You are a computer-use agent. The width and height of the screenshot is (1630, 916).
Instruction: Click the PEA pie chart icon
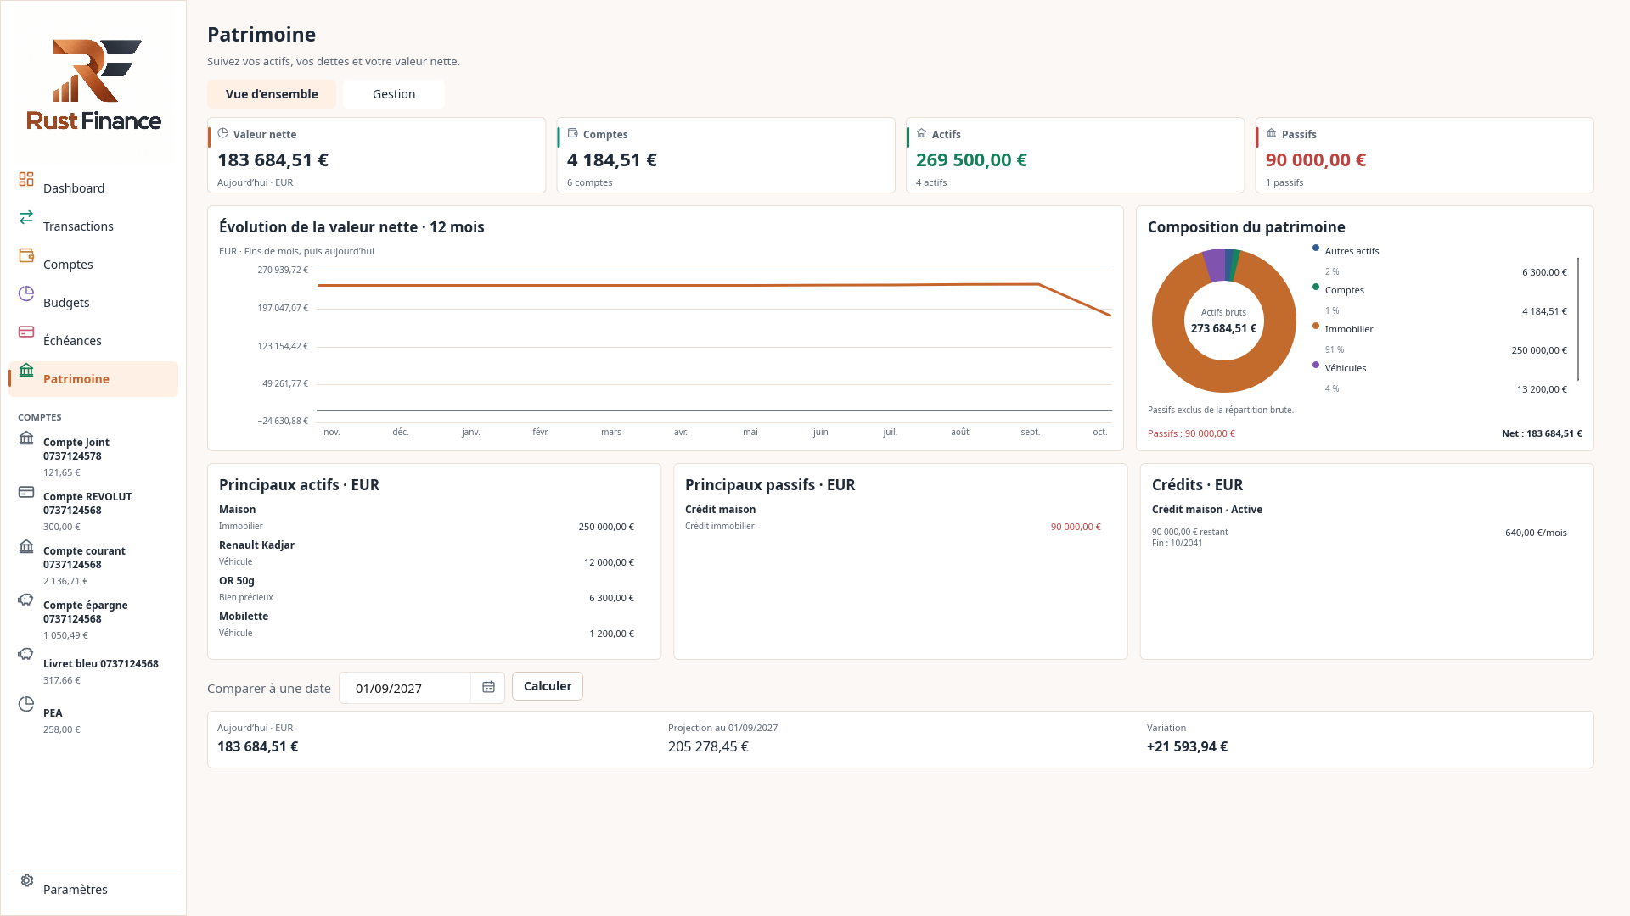coord(26,704)
